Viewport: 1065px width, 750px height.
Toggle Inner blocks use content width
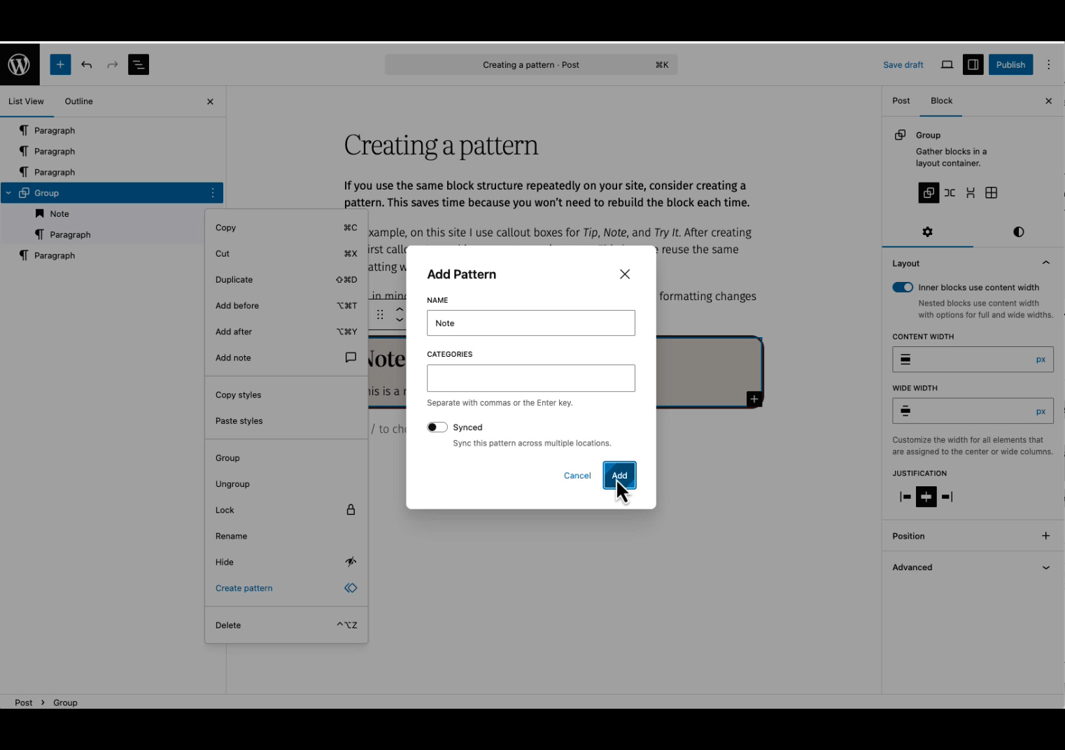[x=903, y=288]
